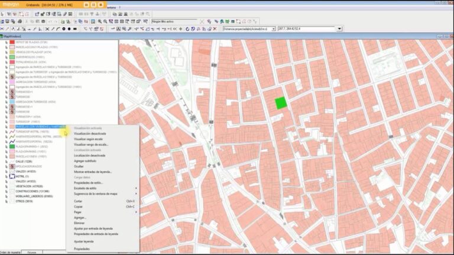Screen dimensions: 454x255
Task: Select the 'OTROS (3819)' legend entry
Action: 24,201
